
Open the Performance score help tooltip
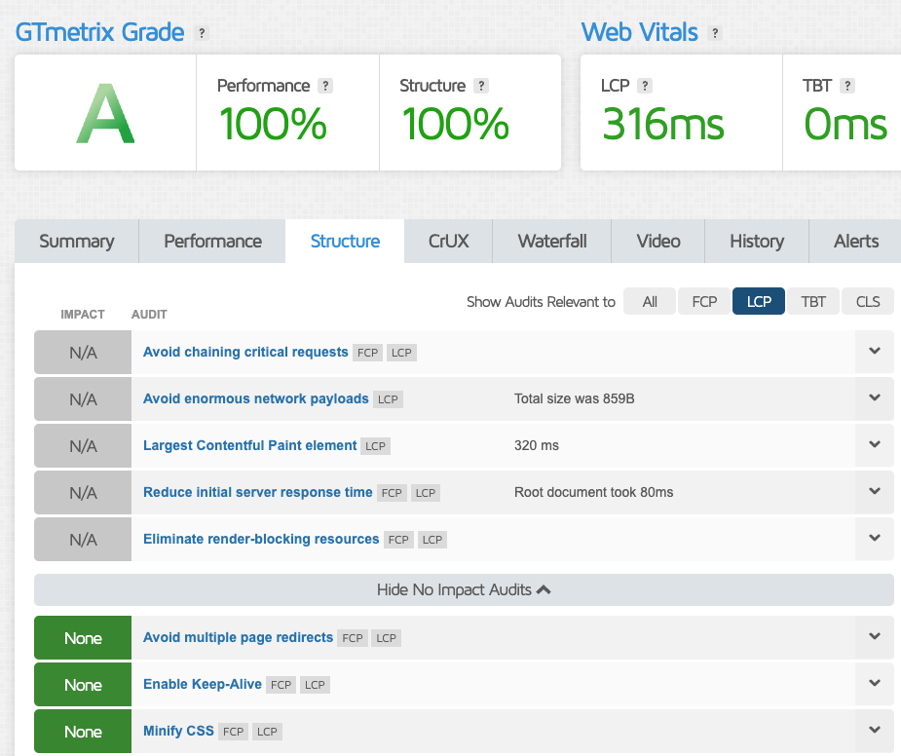325,86
